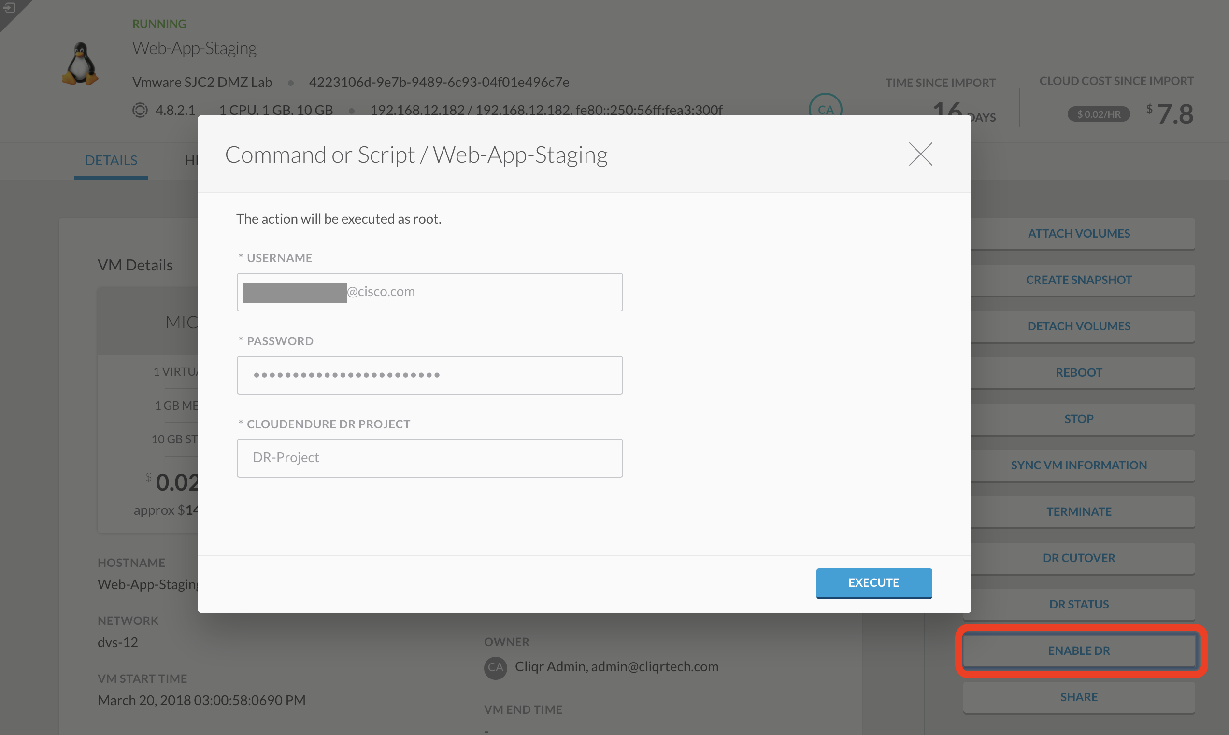The height and width of the screenshot is (735, 1229).
Task: Click the Share action button
Action: click(1079, 697)
